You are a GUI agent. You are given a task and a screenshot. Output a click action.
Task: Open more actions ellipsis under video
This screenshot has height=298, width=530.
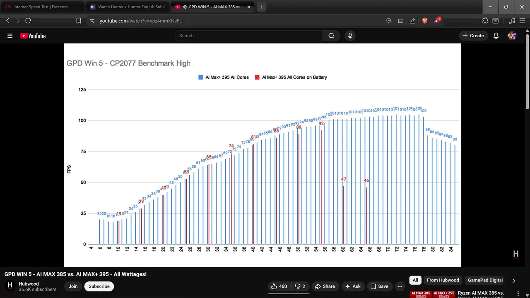pyautogui.click(x=400, y=286)
